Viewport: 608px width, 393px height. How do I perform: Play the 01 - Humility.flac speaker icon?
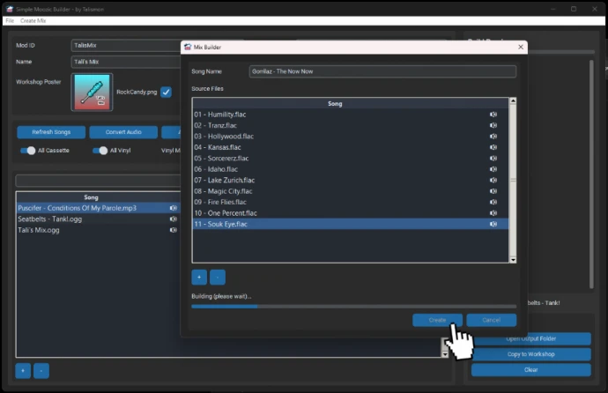(493, 115)
